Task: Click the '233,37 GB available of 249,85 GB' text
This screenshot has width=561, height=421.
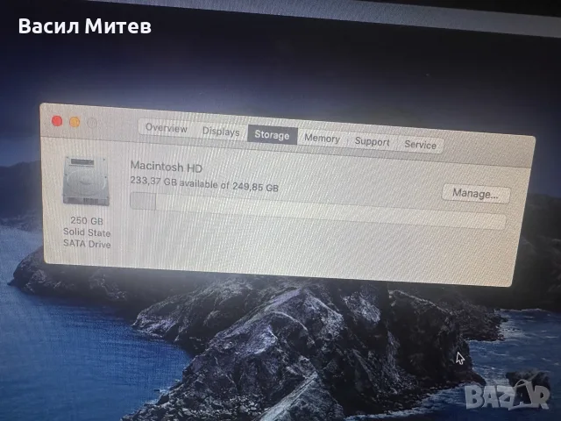Action: tap(204, 184)
